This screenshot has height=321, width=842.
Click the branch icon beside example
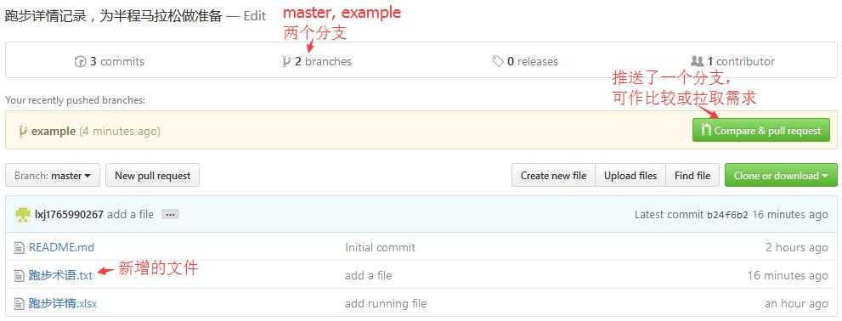[23, 131]
